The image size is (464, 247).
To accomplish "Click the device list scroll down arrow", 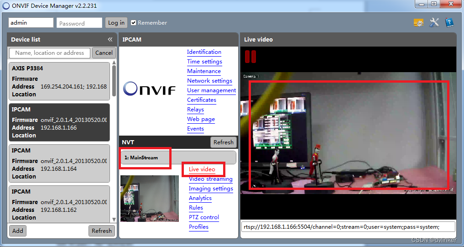I will pyautogui.click(x=114, y=220).
